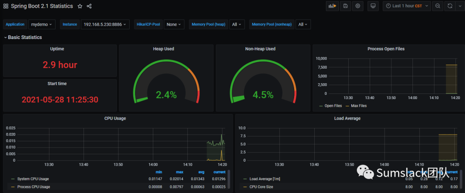Collapse the Basic Statistics row
Image resolution: width=465 pixels, height=193 pixels.
(23, 38)
